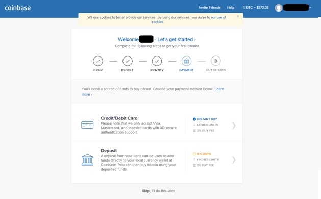Click the PHONE step label
Viewport: 321px width, 199px height.
98,70
